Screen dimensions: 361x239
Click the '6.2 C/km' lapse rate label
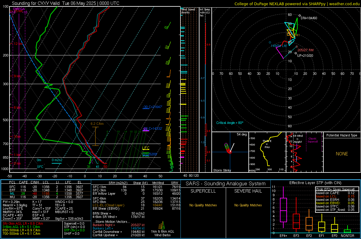tap(97, 124)
